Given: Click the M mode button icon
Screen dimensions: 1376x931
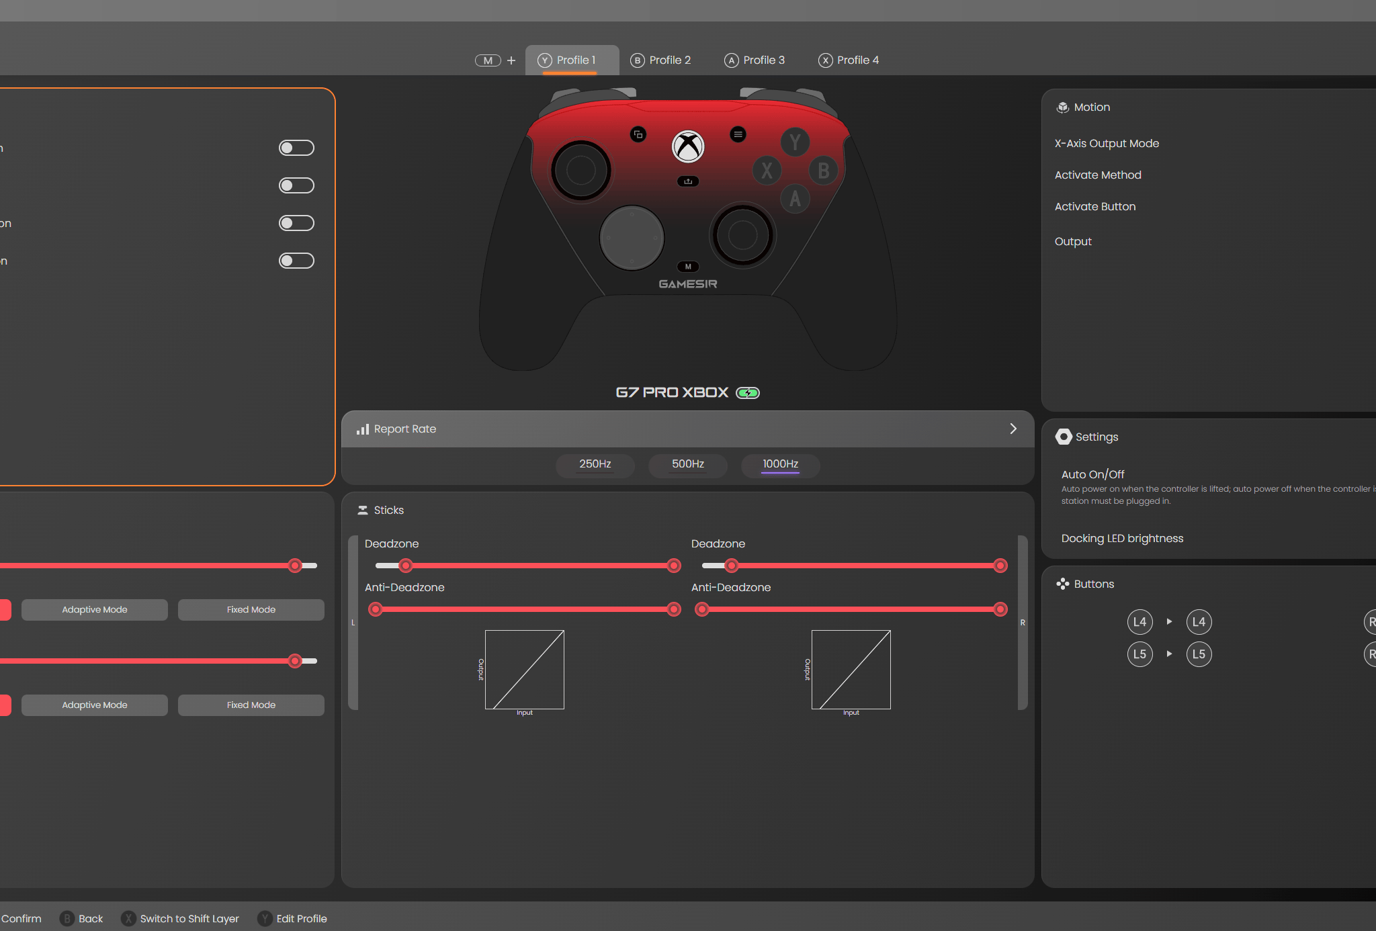Looking at the screenshot, I should [488, 60].
